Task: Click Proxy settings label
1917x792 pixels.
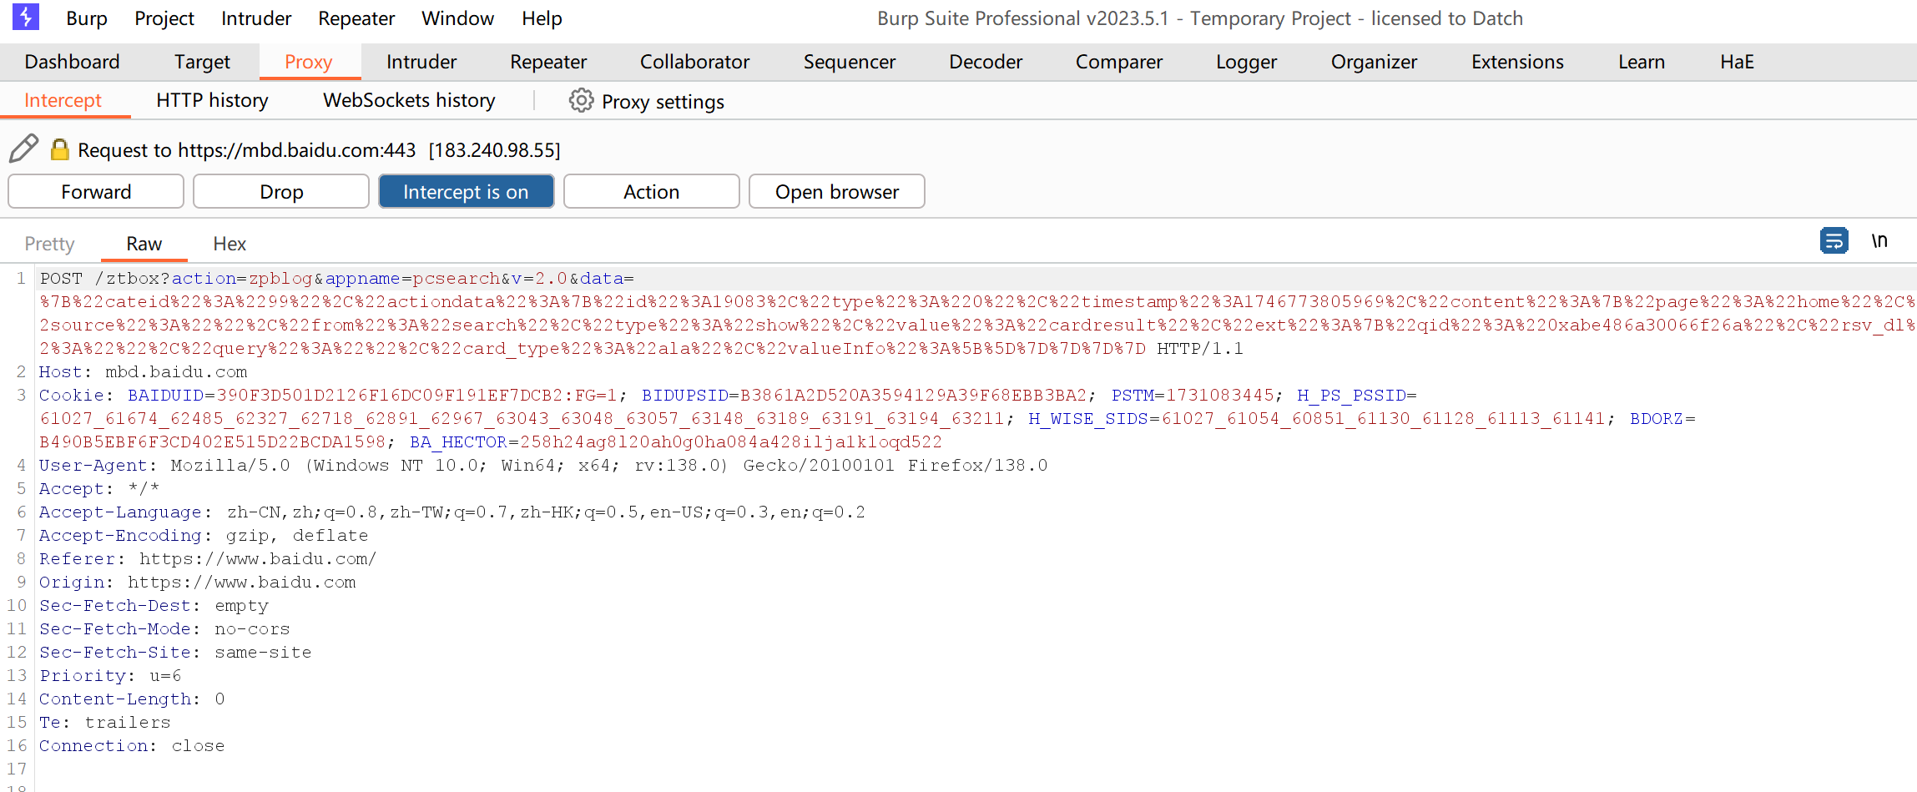Action: 663,102
